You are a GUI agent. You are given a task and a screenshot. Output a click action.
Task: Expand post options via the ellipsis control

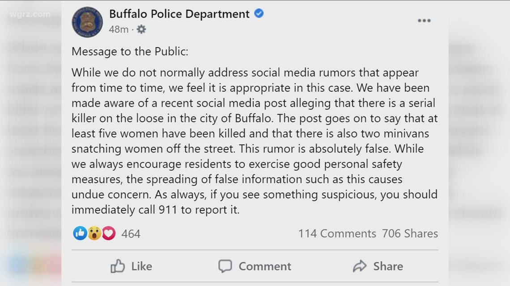click(424, 20)
